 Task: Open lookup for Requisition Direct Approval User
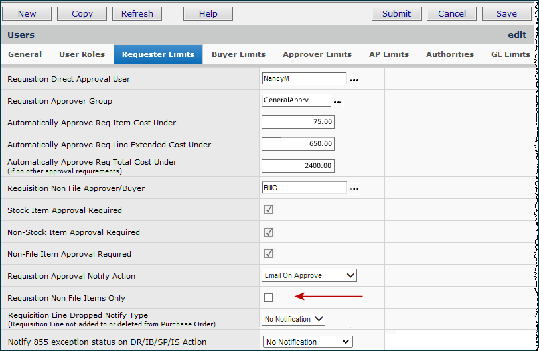tap(354, 79)
